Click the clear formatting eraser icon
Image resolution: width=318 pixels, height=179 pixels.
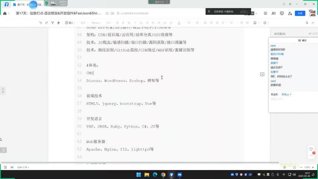58,23
